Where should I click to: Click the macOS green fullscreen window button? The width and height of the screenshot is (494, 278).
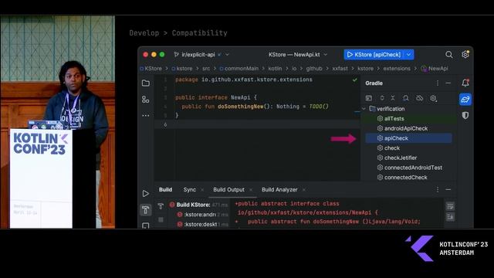pyautogui.click(x=162, y=55)
